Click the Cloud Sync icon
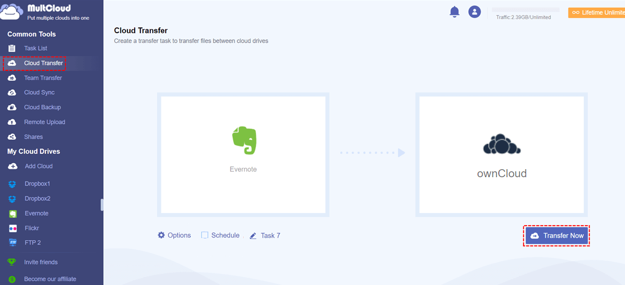The height and width of the screenshot is (285, 625). pyautogui.click(x=12, y=93)
